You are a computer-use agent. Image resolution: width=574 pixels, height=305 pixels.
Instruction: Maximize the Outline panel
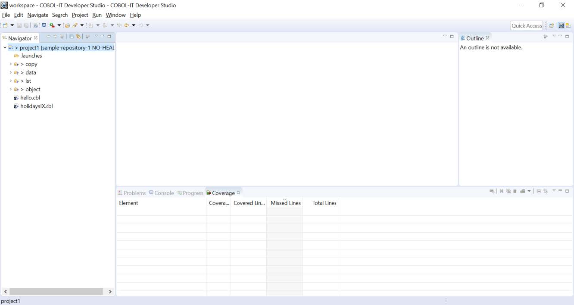coord(567,37)
